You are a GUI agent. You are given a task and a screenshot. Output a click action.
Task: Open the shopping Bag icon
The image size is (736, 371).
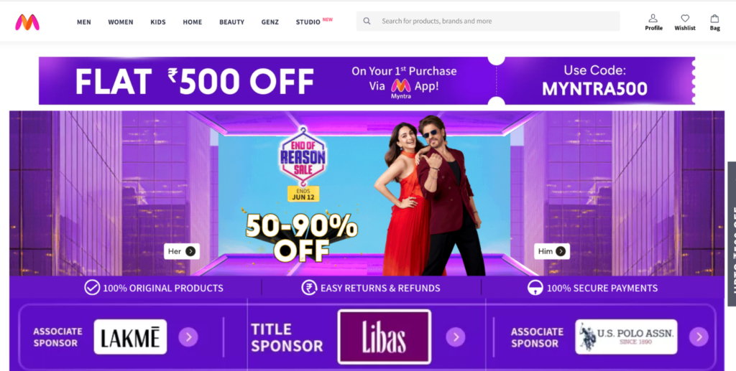tap(714, 19)
